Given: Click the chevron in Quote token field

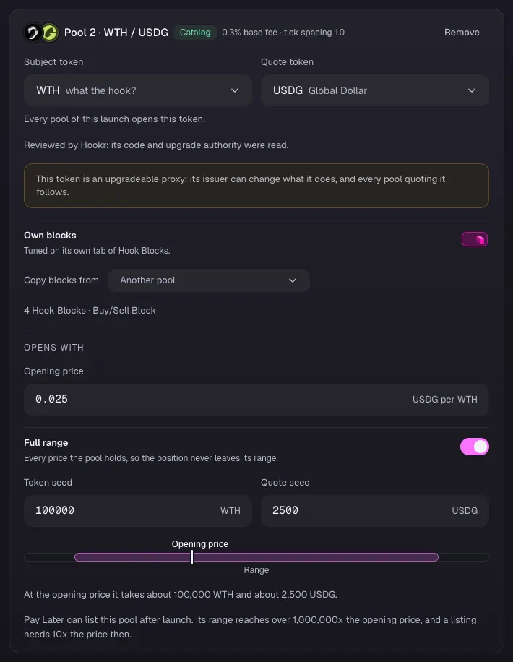Looking at the screenshot, I should (x=472, y=90).
